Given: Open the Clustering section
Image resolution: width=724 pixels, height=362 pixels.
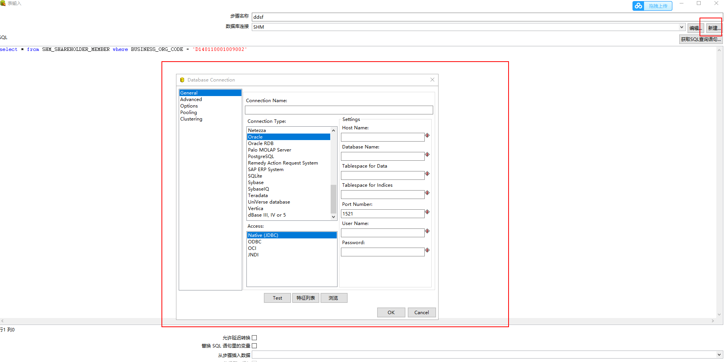Looking at the screenshot, I should coord(210,119).
